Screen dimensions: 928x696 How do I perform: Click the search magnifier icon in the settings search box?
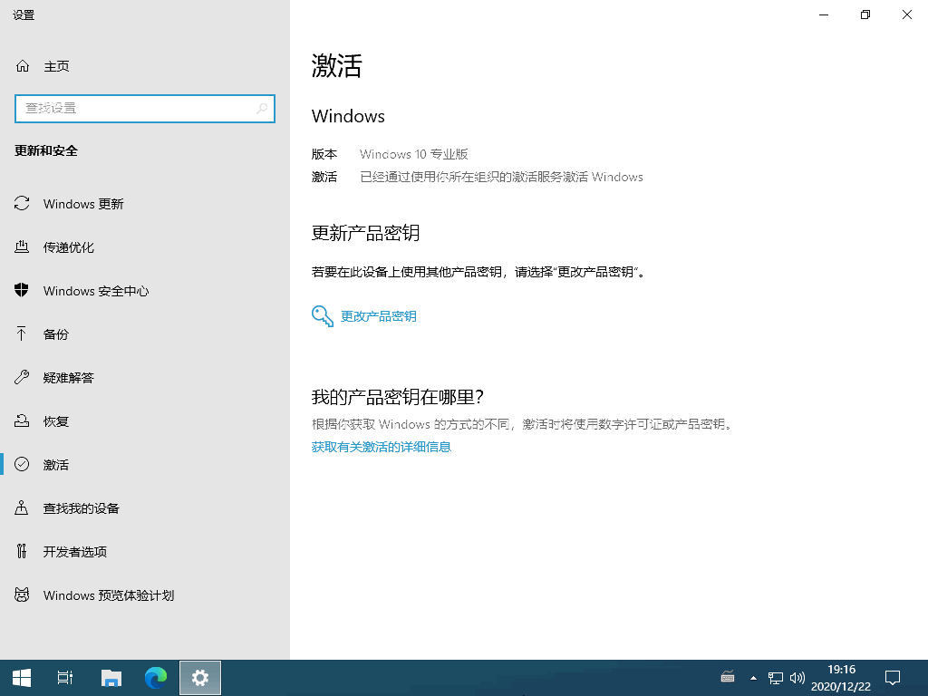pyautogui.click(x=262, y=109)
